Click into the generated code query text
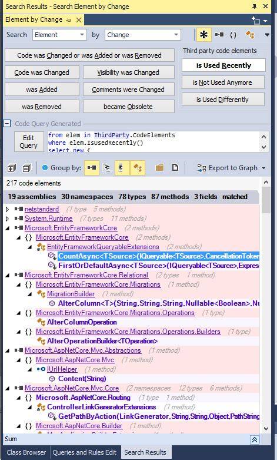Viewport: 277px width, 460px height. pyautogui.click(x=153, y=142)
